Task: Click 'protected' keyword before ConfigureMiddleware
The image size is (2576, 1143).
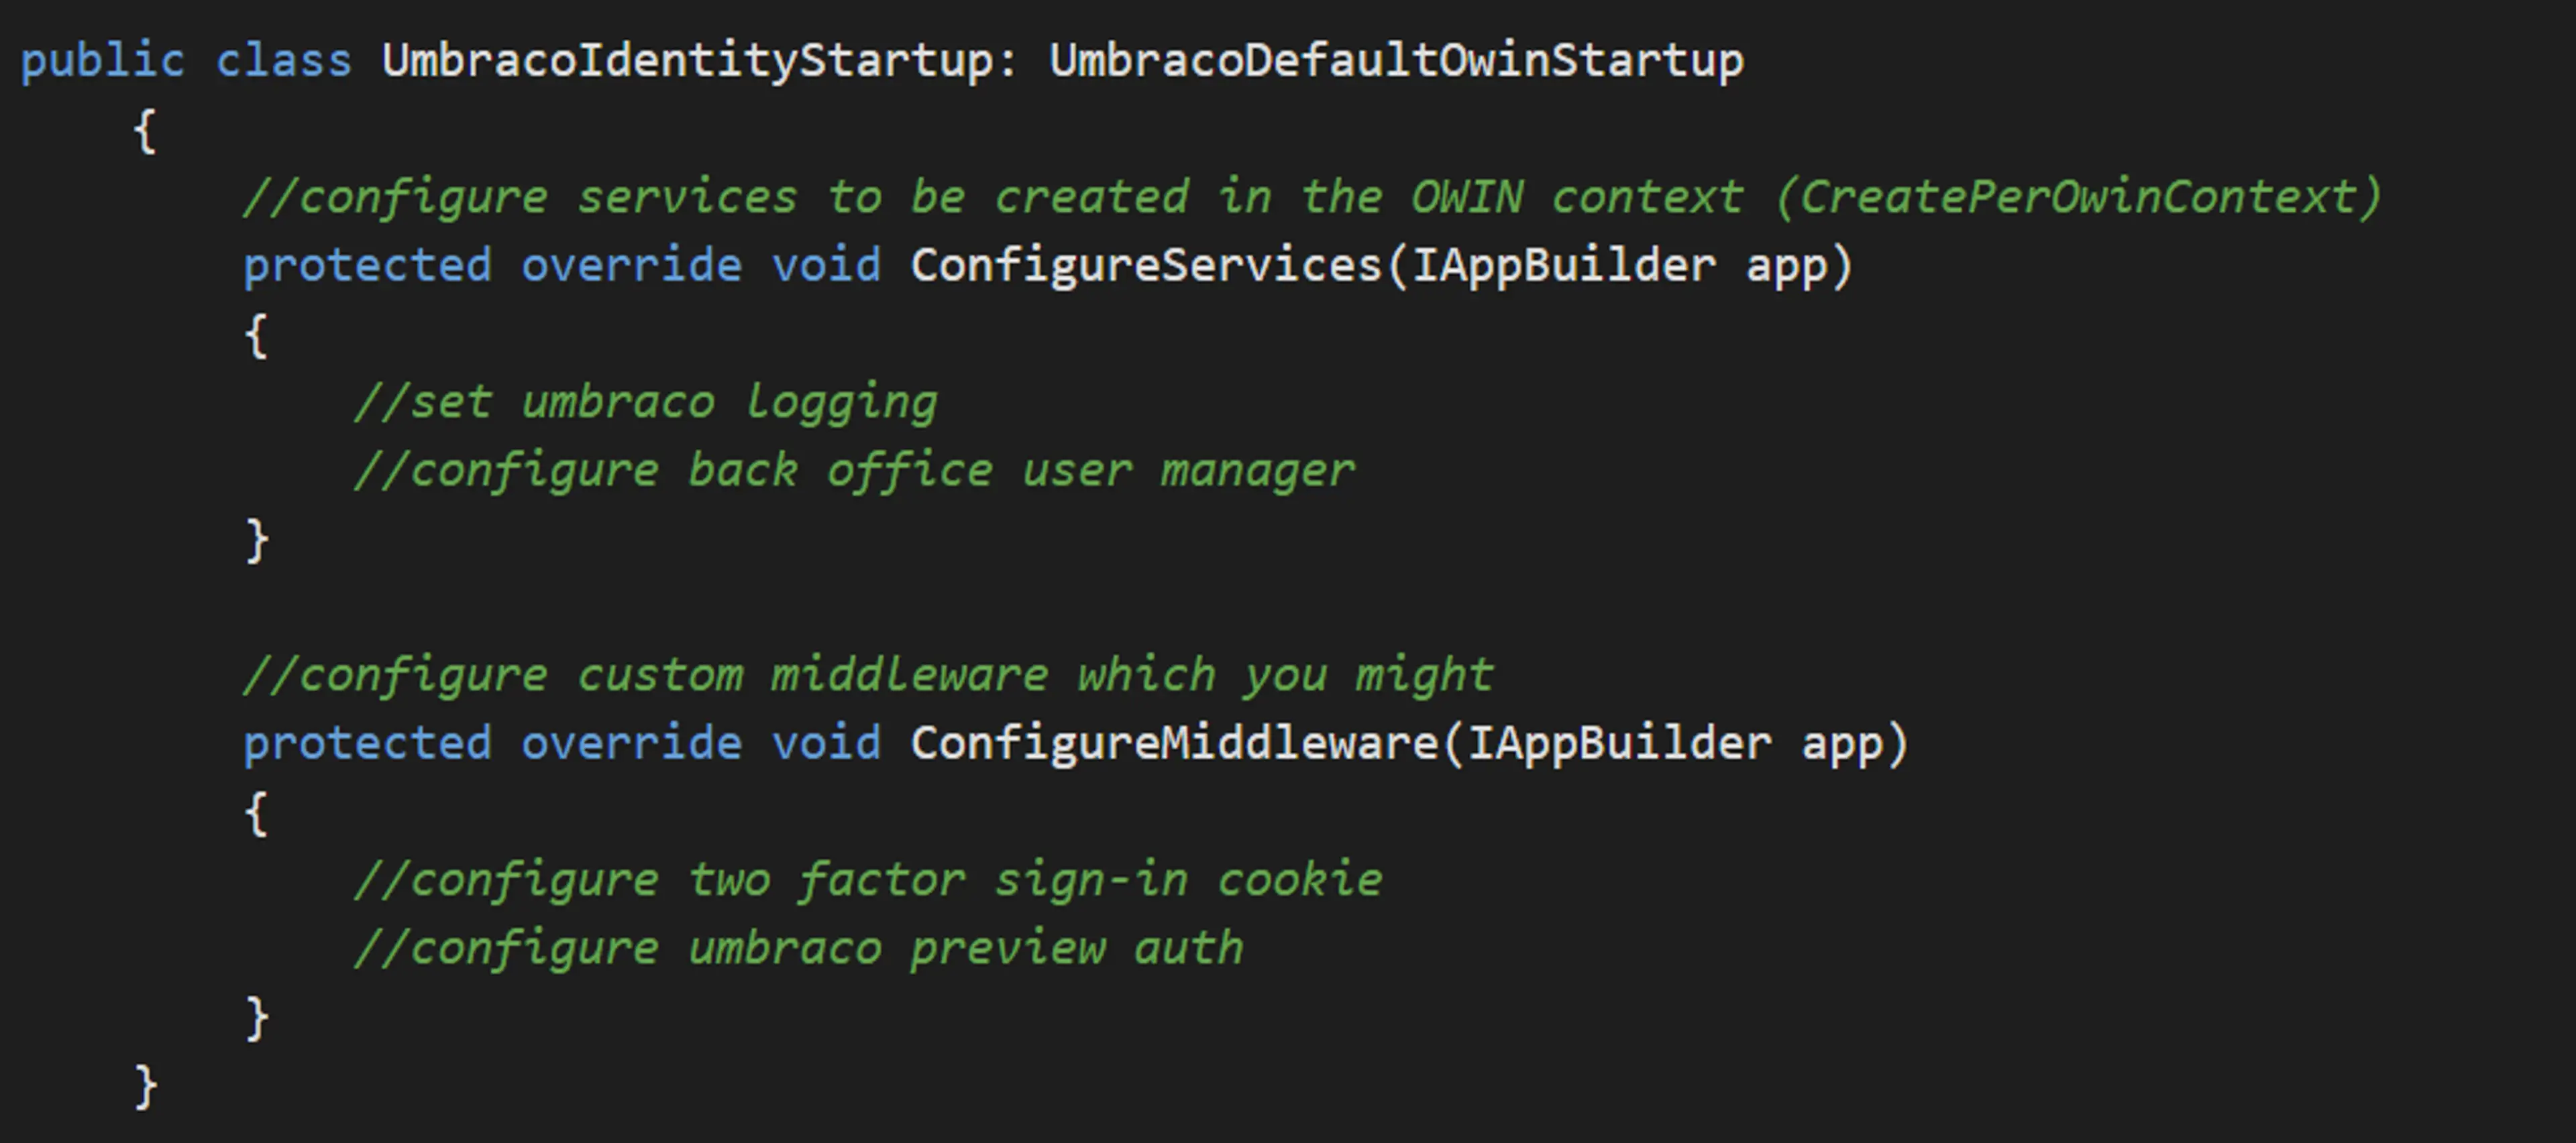Action: point(367,743)
